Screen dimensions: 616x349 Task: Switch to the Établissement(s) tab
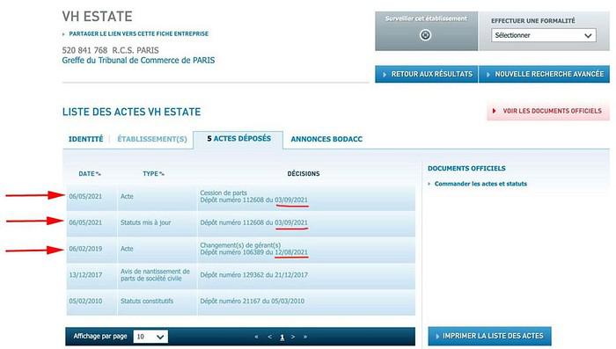tap(152, 139)
